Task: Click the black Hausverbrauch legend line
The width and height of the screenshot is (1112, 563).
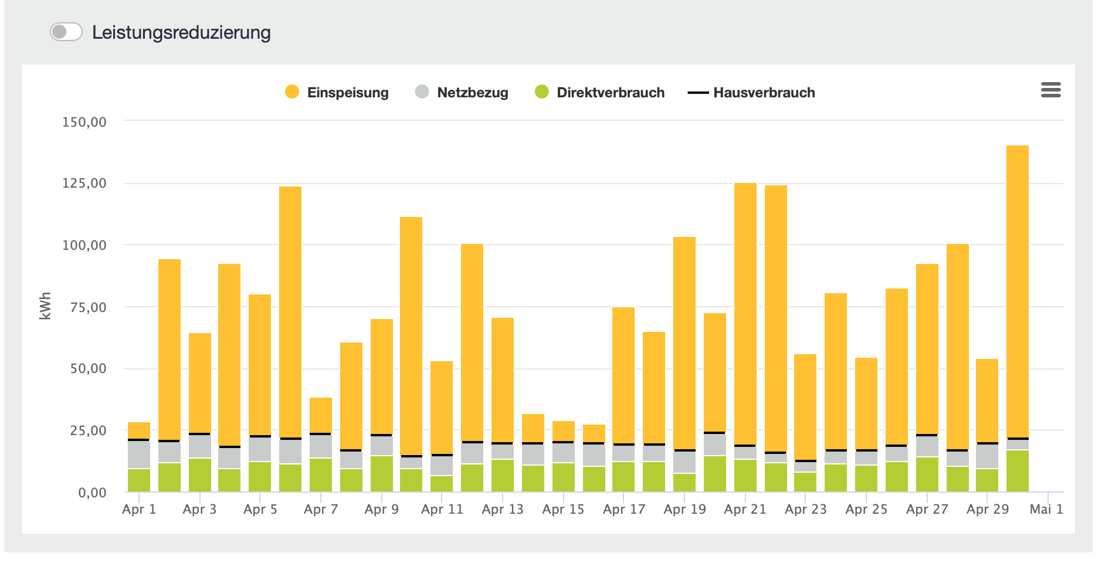Action: (698, 93)
